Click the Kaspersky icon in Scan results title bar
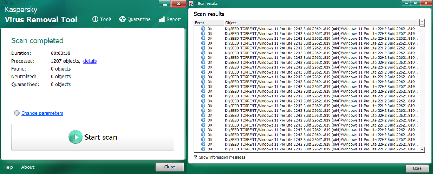 coord(192,3)
